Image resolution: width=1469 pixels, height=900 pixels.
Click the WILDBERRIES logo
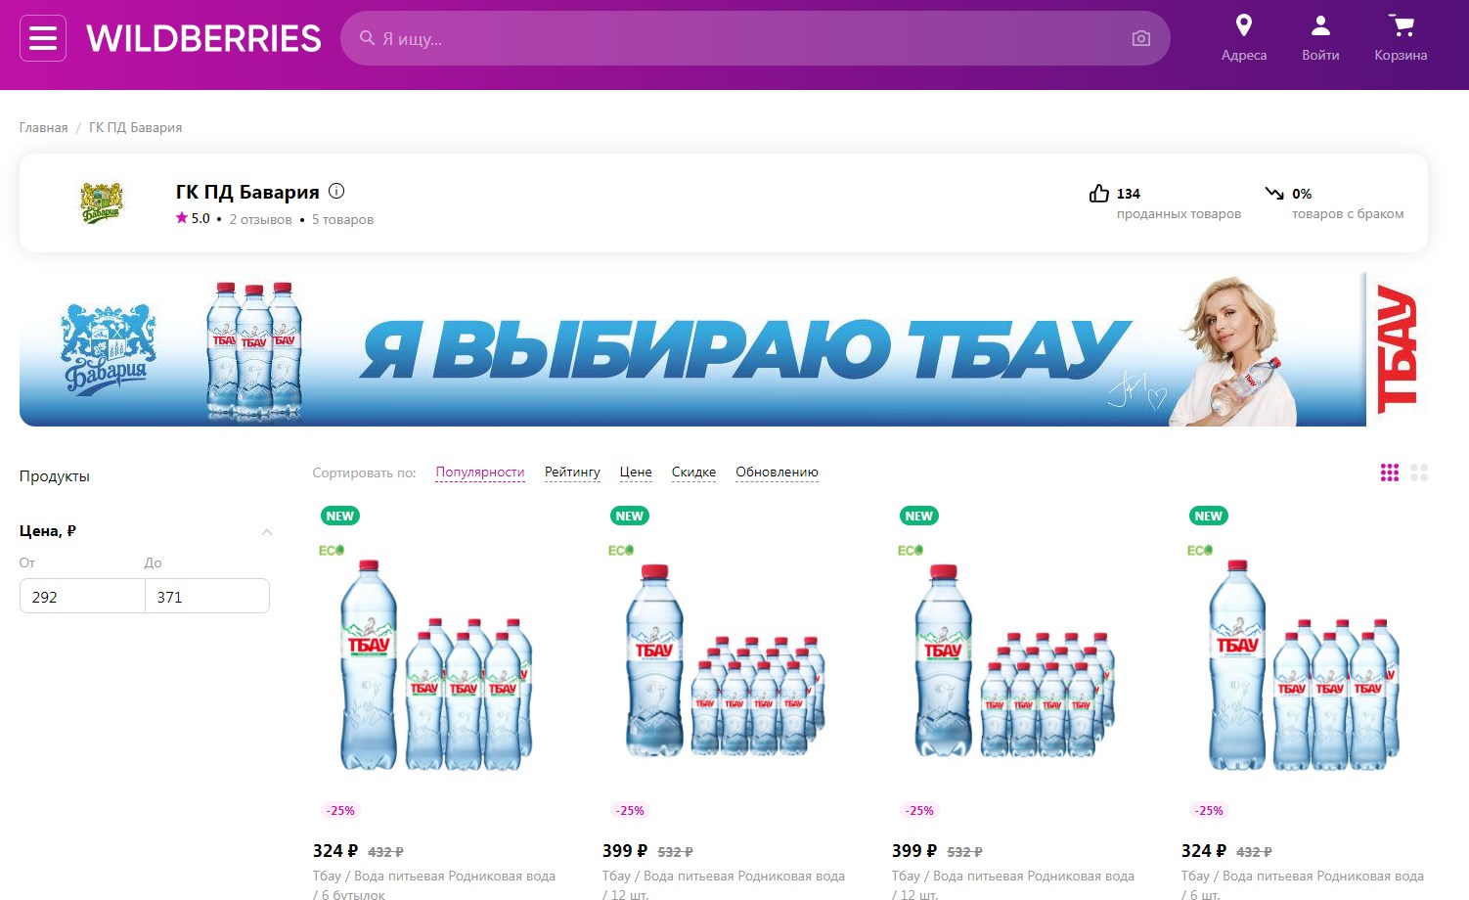pos(203,38)
